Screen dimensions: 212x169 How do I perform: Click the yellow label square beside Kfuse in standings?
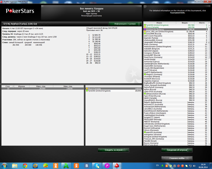[145, 27]
